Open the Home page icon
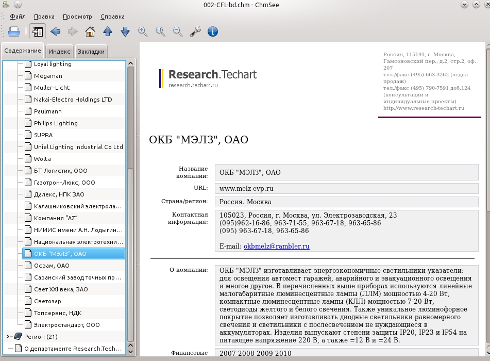 pos(90,31)
